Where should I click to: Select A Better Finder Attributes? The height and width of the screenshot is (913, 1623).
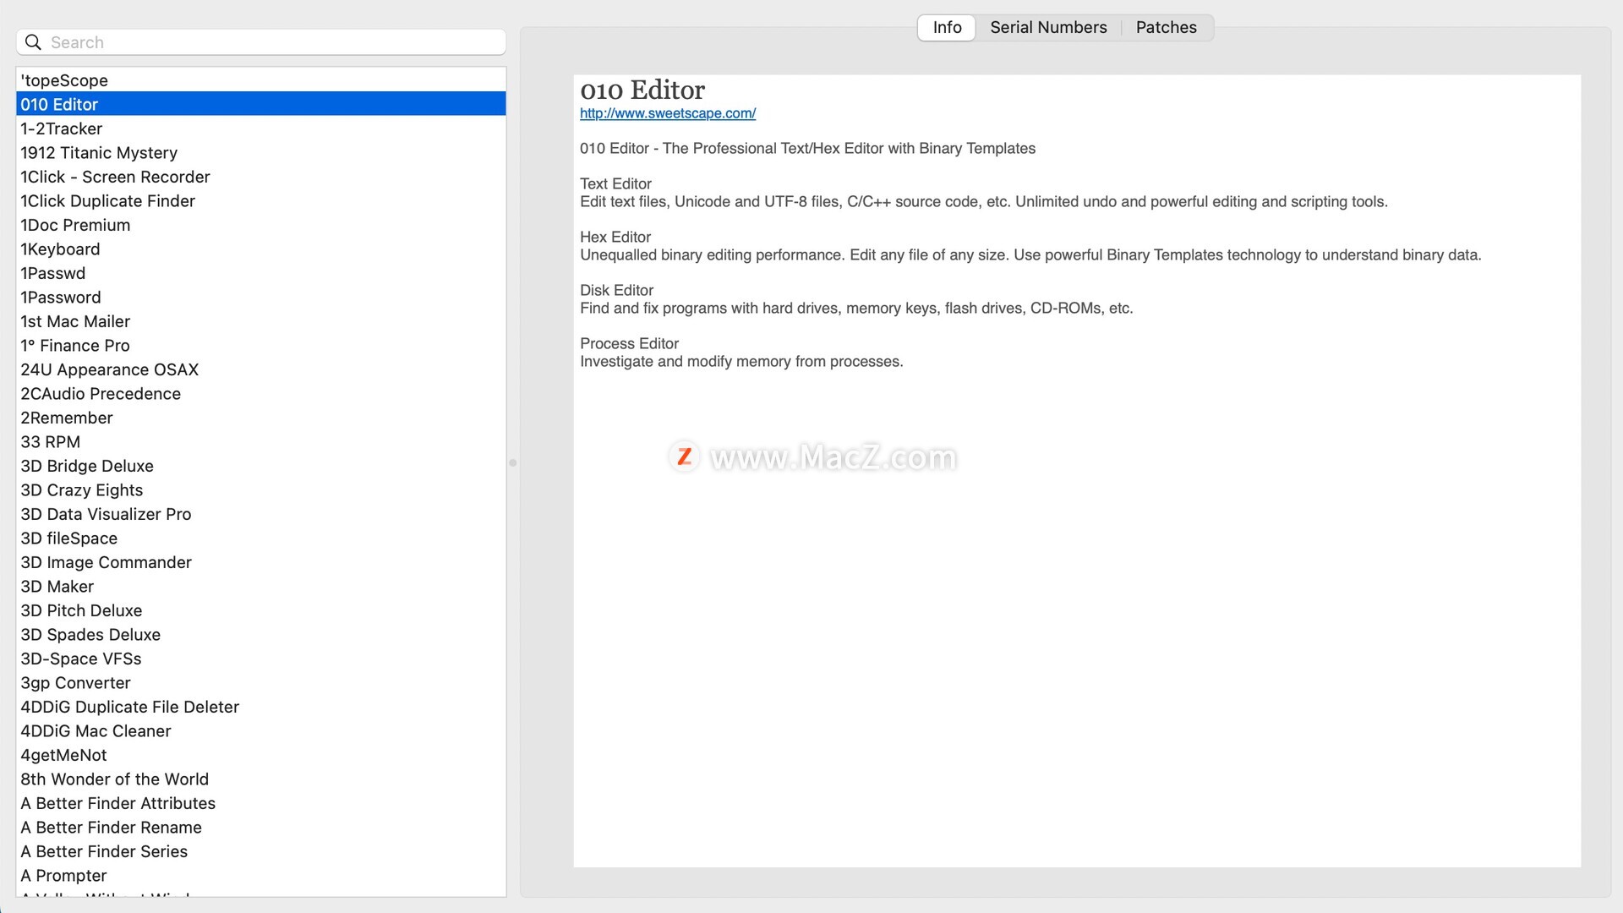[x=261, y=803]
